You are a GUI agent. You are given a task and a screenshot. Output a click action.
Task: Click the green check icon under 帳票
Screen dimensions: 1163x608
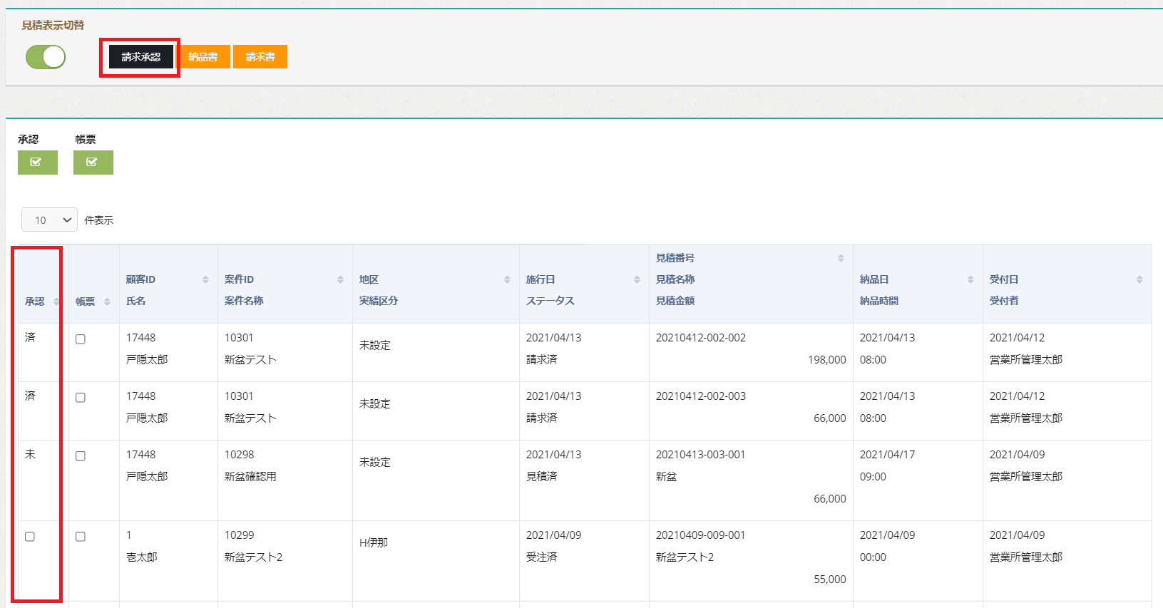tap(93, 163)
